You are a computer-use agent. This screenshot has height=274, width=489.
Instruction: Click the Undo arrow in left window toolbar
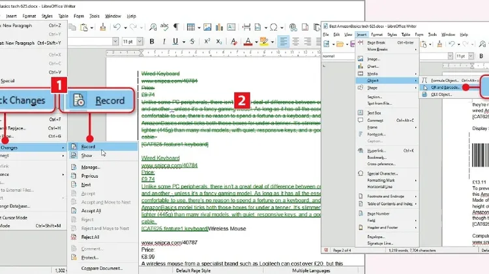(117, 27)
